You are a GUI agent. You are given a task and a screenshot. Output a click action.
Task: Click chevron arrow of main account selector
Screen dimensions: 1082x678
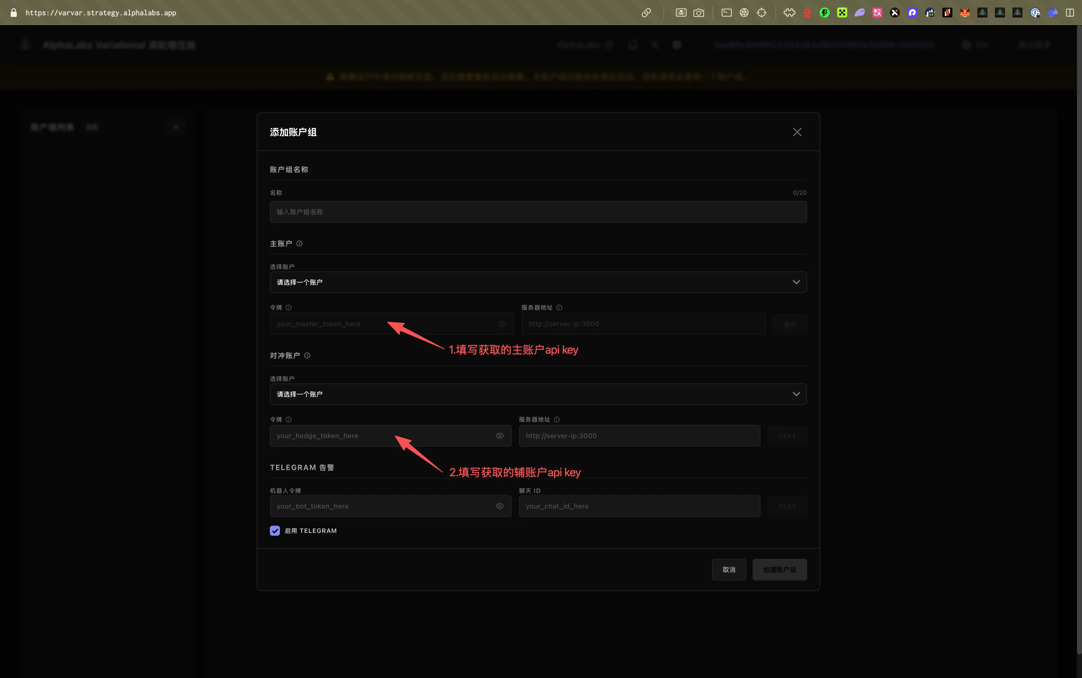(796, 282)
